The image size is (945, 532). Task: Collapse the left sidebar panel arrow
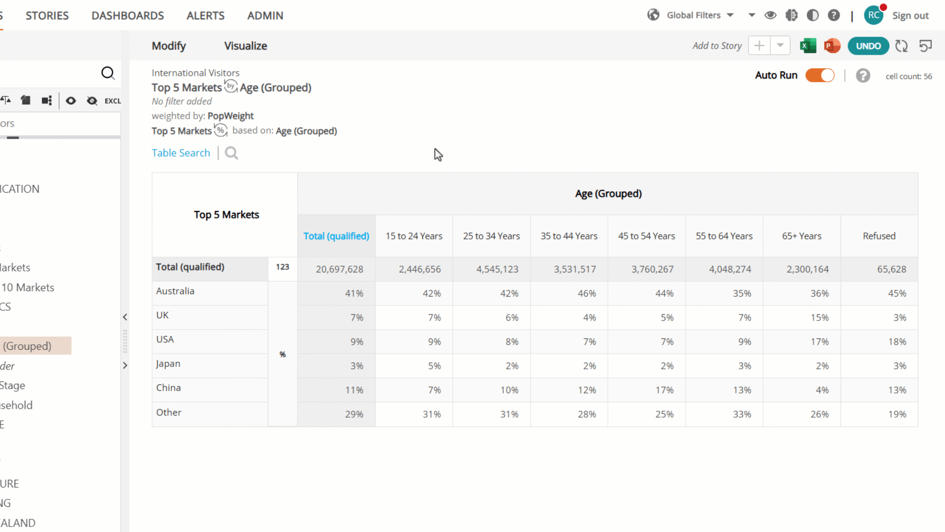[x=125, y=317]
